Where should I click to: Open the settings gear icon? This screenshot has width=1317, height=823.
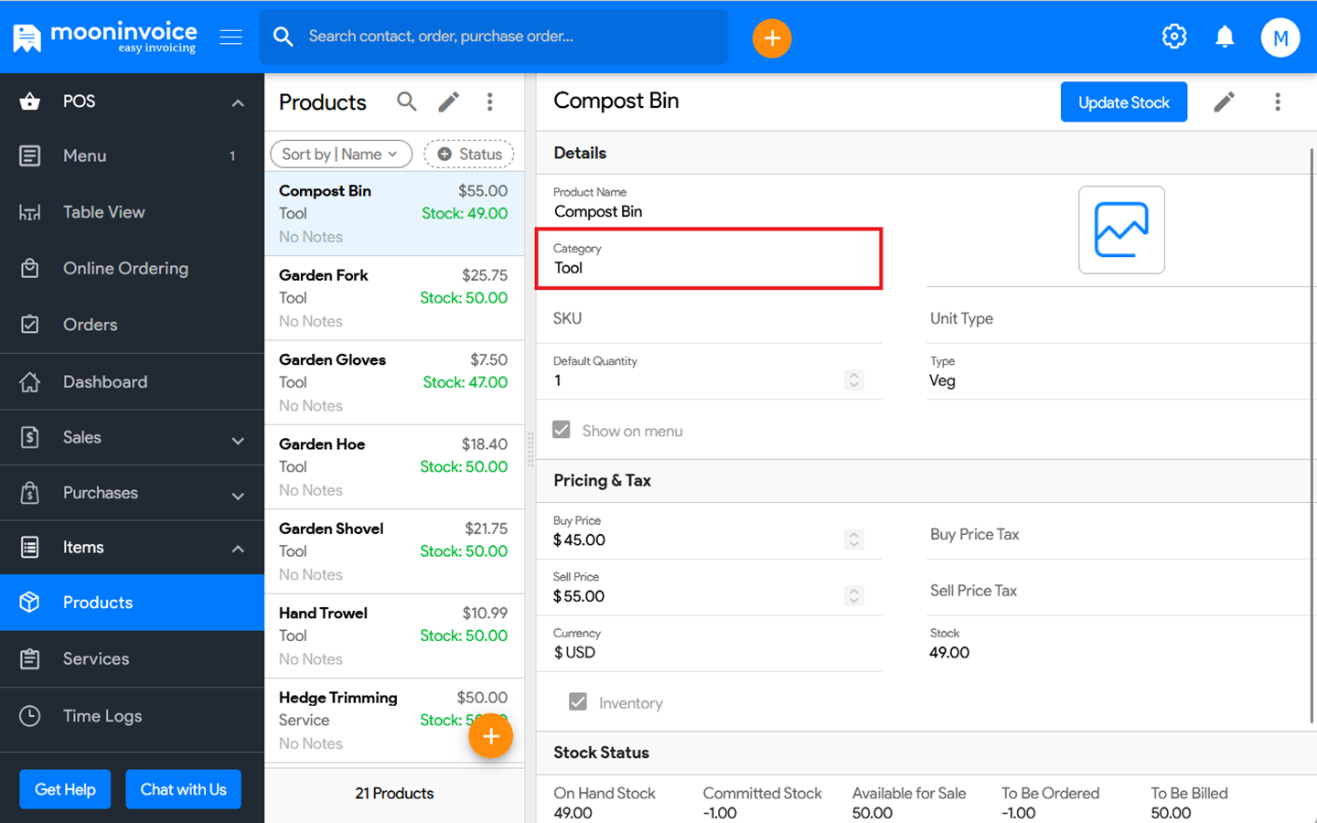click(1174, 37)
